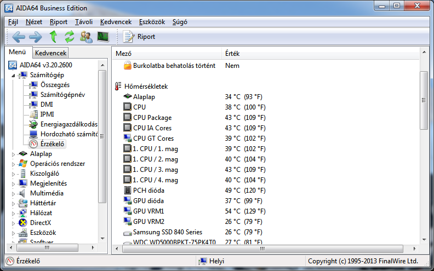434x271 pixels.
Task: Select Számítógépnév in the tree
Action: (62, 95)
